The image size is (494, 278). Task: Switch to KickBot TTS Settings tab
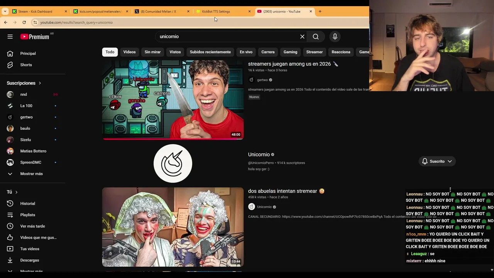coord(223,12)
